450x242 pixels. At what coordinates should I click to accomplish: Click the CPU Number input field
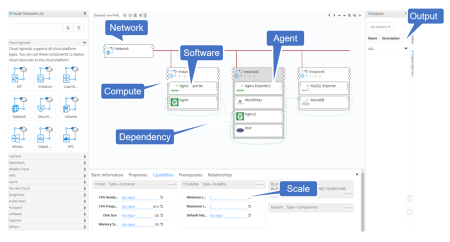tap(140, 197)
